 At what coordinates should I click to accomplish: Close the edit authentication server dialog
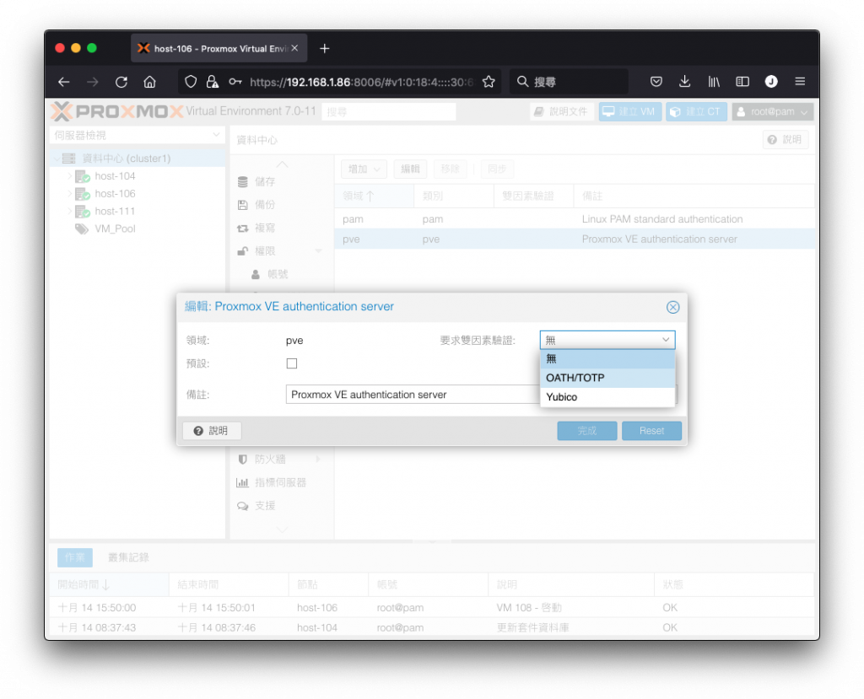tap(672, 308)
